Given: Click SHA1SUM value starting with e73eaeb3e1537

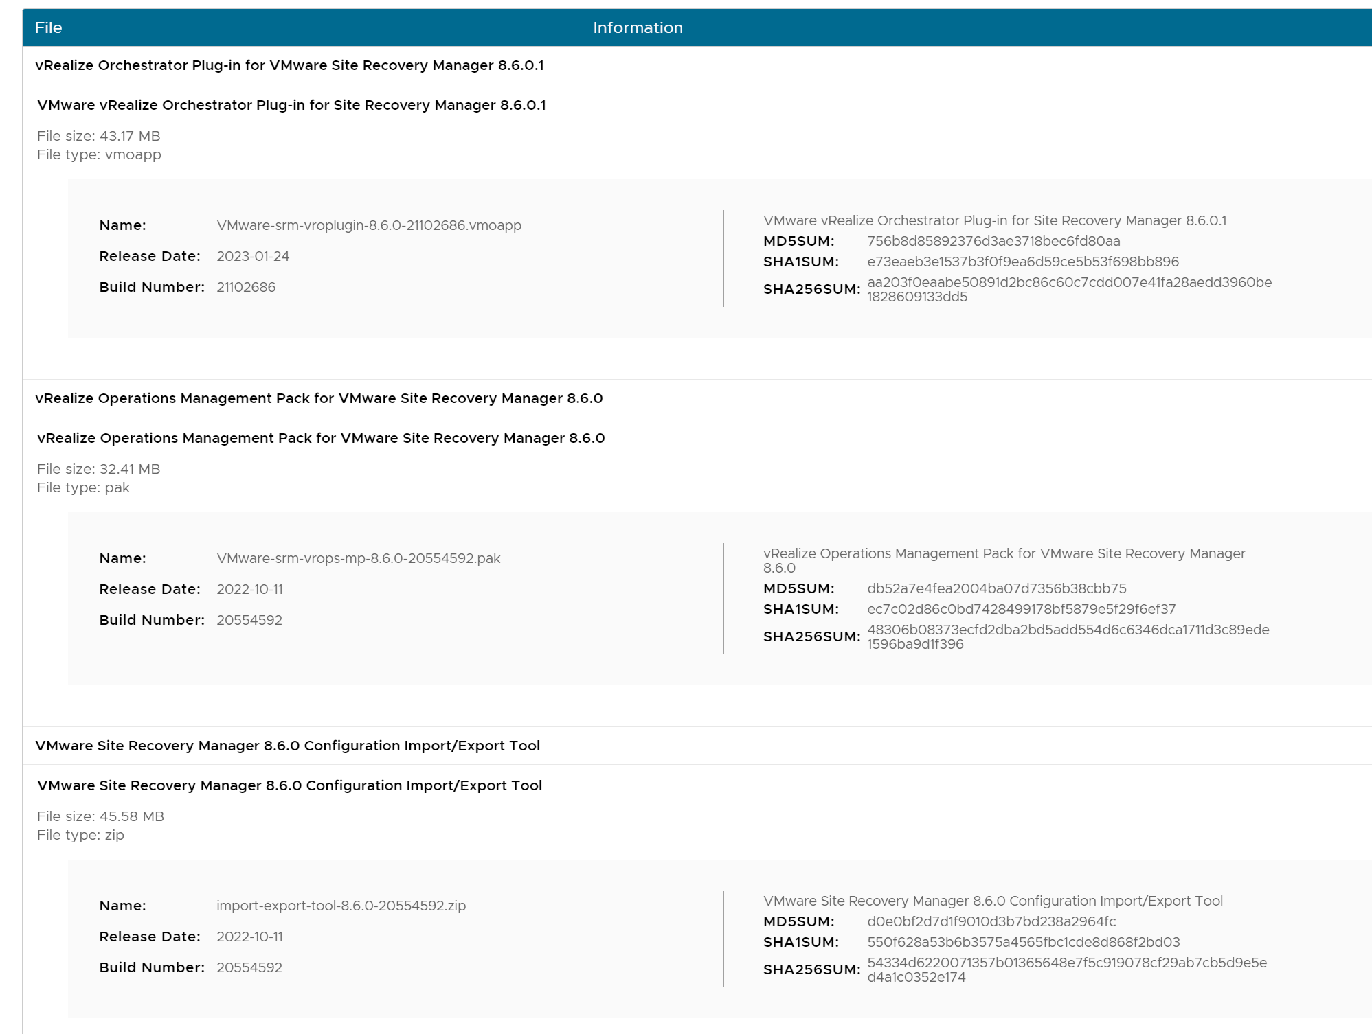Looking at the screenshot, I should (x=1022, y=262).
